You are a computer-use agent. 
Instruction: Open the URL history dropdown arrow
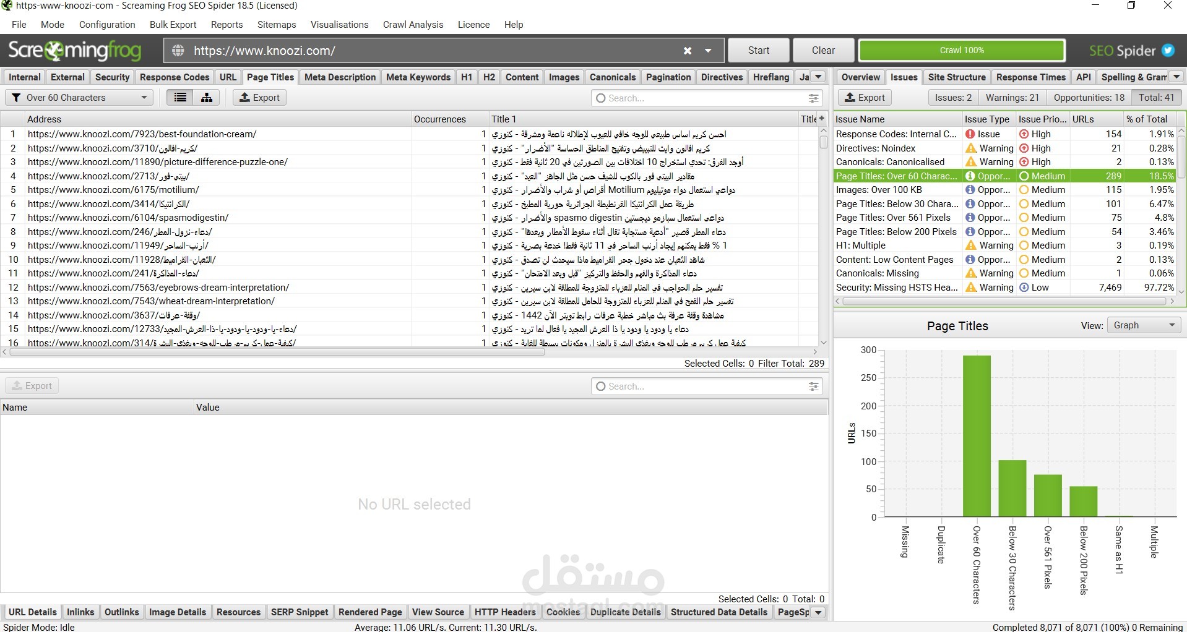708,51
